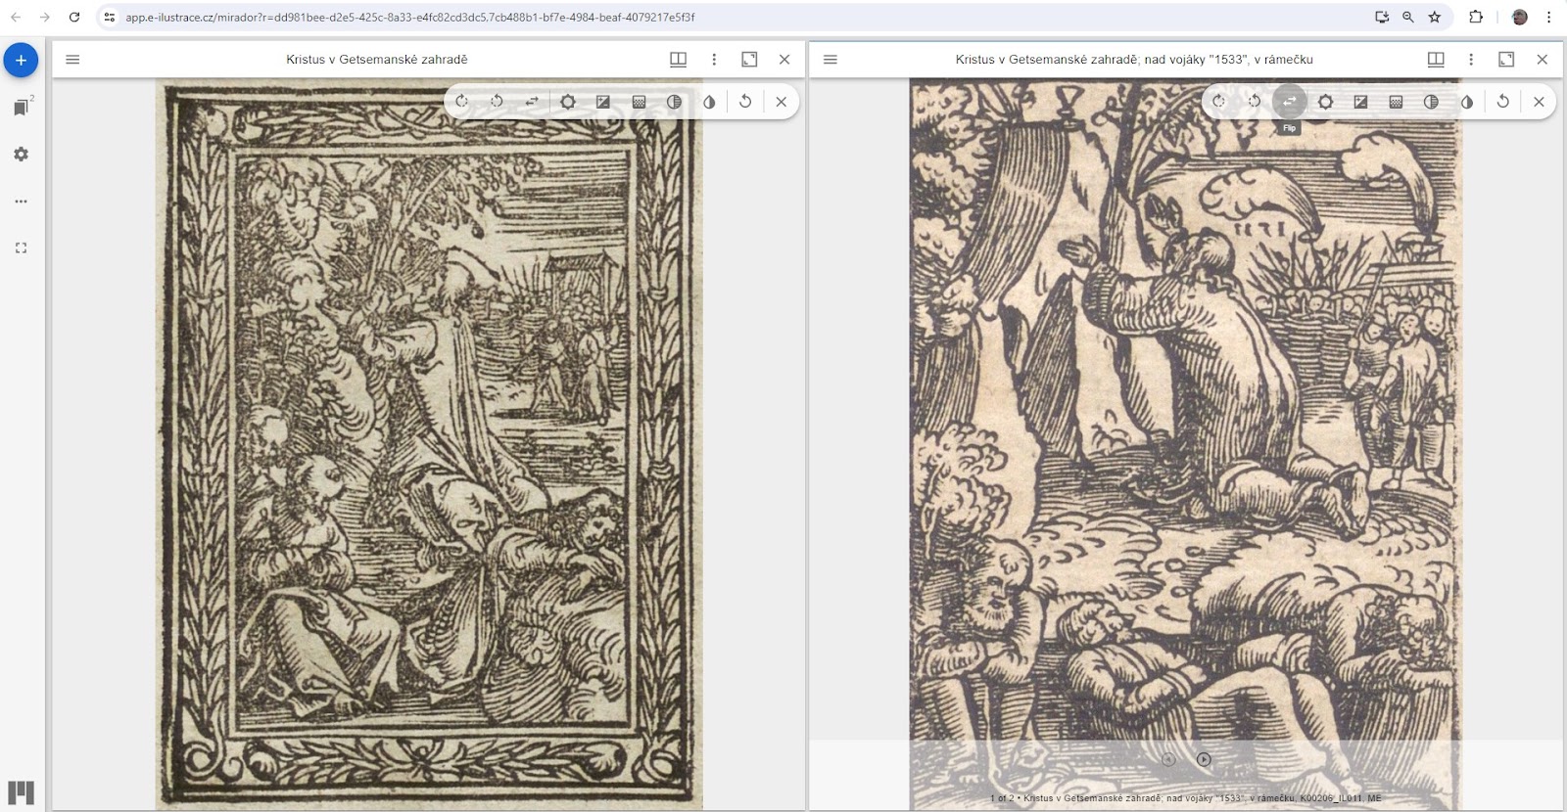Click the Mirador logo at sidebar bottom
Screen dimensions: 1567x812
click(x=21, y=791)
